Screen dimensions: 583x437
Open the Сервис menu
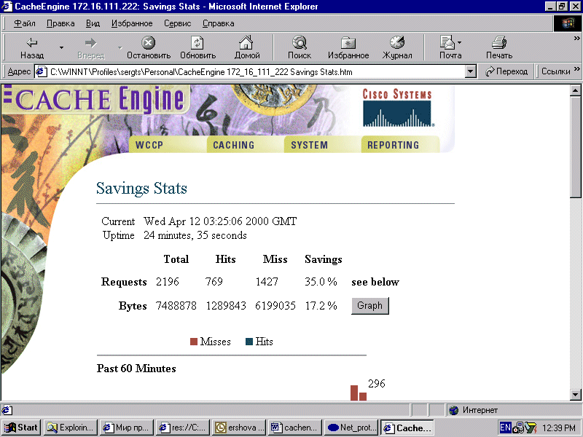177,23
